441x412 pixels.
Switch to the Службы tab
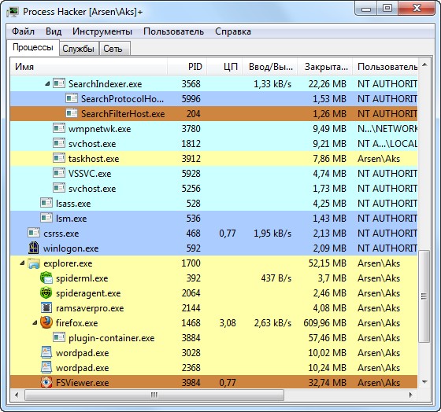[78, 49]
